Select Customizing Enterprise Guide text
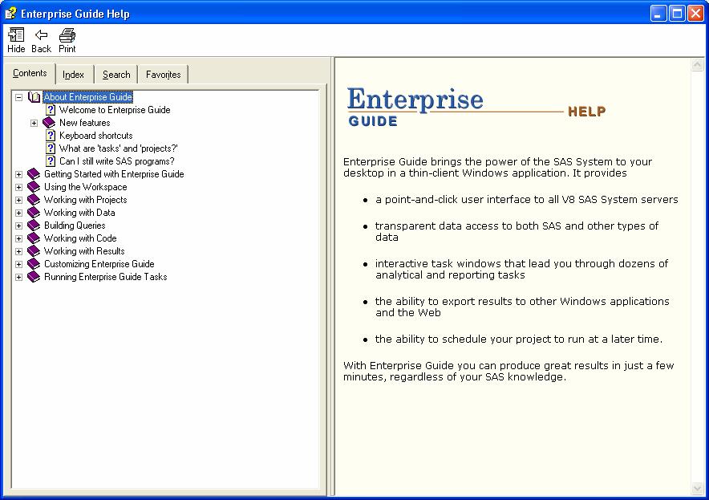This screenshot has height=500, width=709. coord(99,264)
